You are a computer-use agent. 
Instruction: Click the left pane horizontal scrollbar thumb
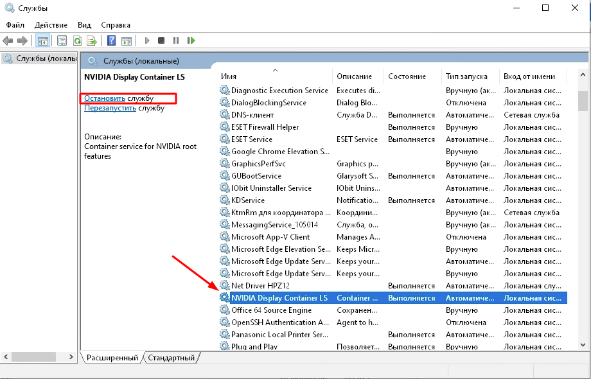click(x=33, y=357)
